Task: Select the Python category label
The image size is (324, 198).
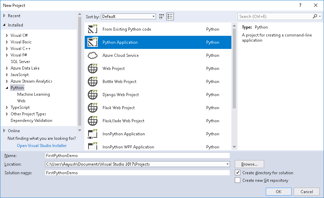Action: 17,88
